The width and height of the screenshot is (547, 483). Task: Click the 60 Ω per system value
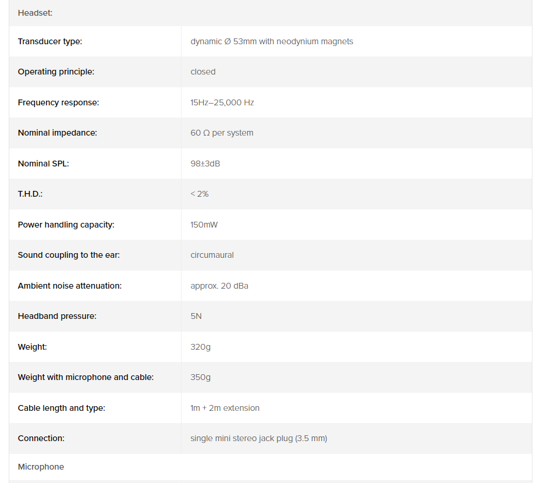coord(222,133)
